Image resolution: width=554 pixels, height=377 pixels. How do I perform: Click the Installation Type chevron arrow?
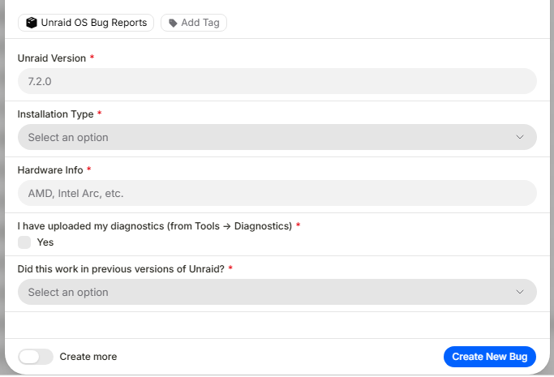tap(519, 137)
